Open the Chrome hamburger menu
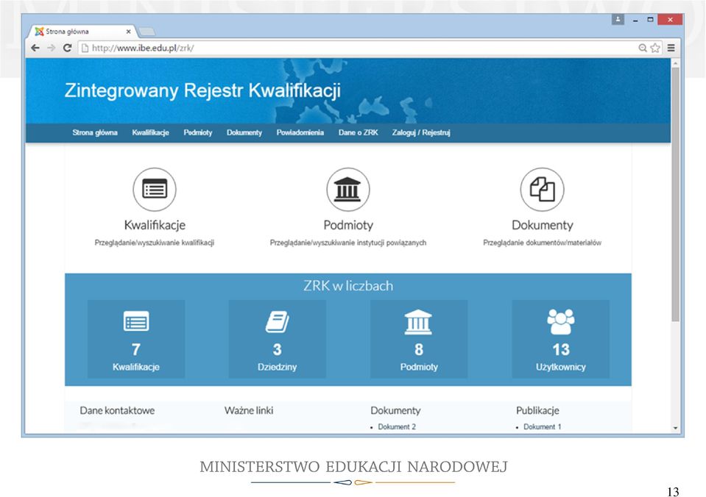 point(671,48)
